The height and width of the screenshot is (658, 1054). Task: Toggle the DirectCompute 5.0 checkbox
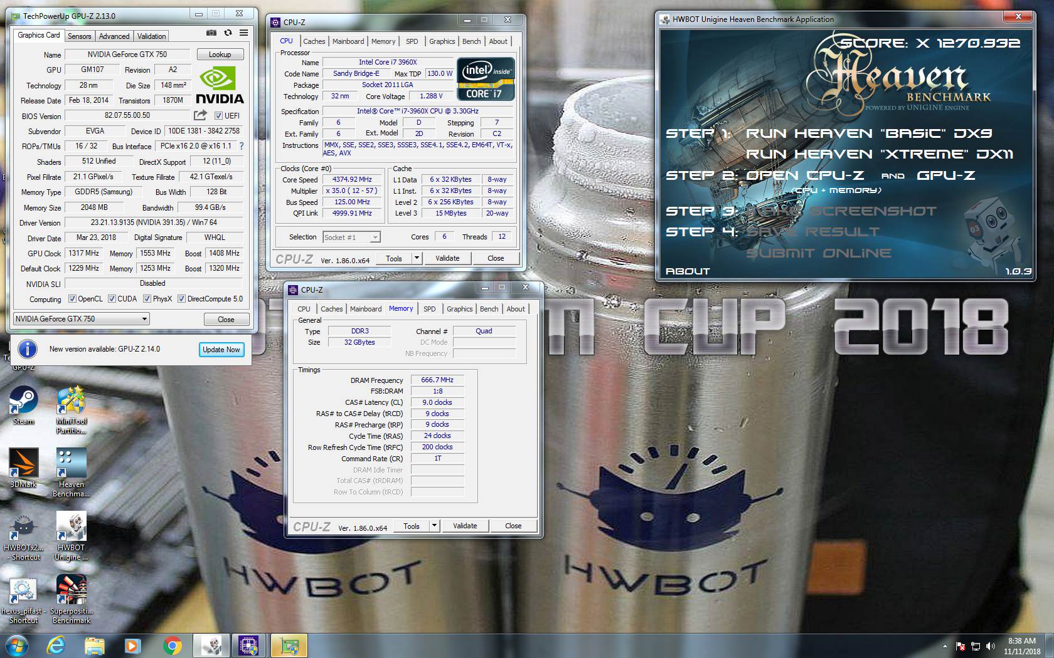[x=181, y=299]
